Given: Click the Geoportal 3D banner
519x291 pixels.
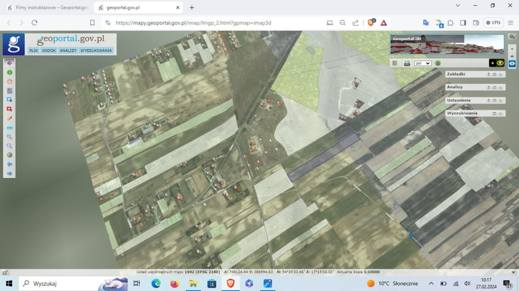Looking at the screenshot, I should click(447, 45).
